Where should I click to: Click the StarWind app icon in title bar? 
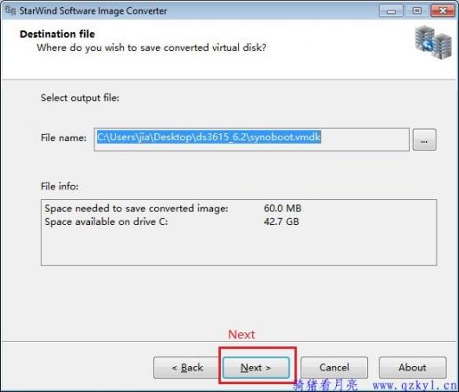pos(10,10)
